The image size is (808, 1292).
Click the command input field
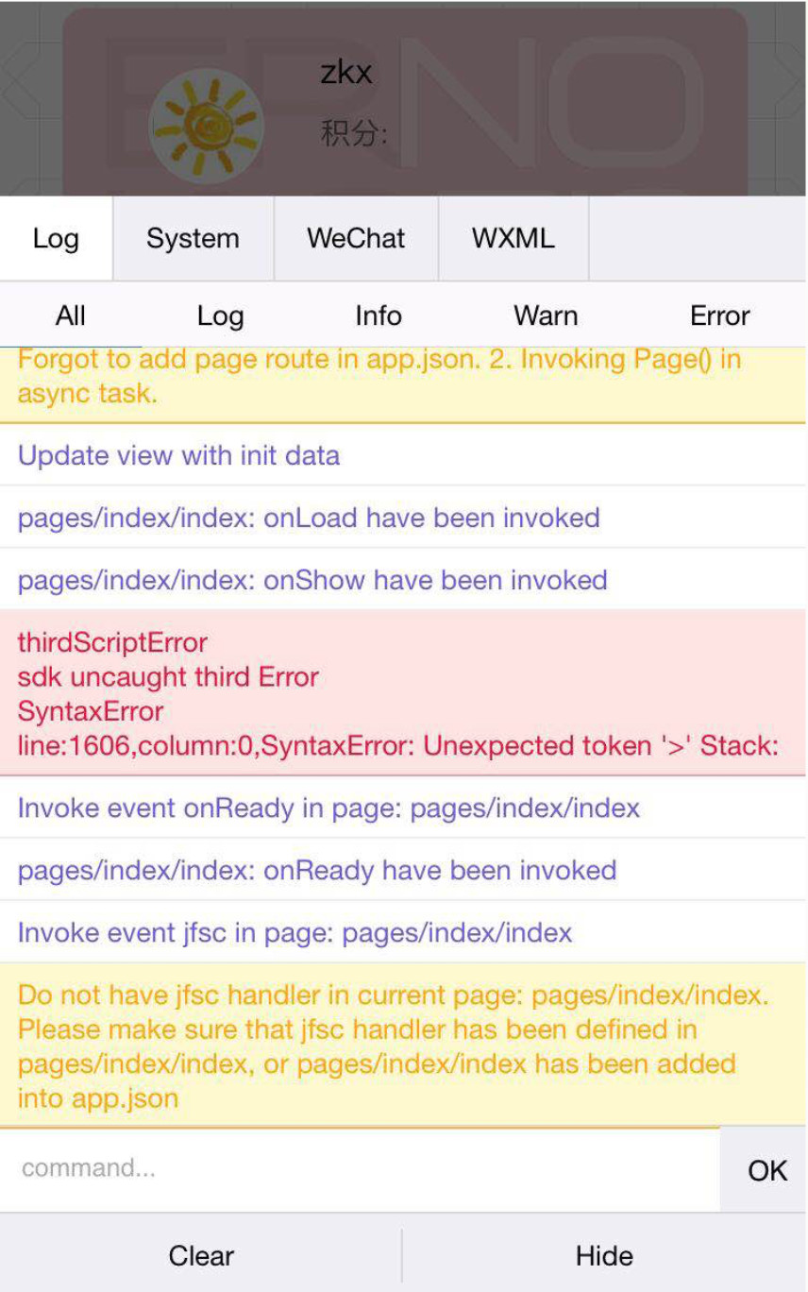tap(360, 1169)
